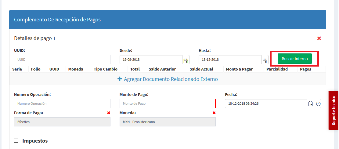Open the Fecha clock time picker
Image resolution: width=339 pixels, height=149 pixels.
[x=318, y=104]
